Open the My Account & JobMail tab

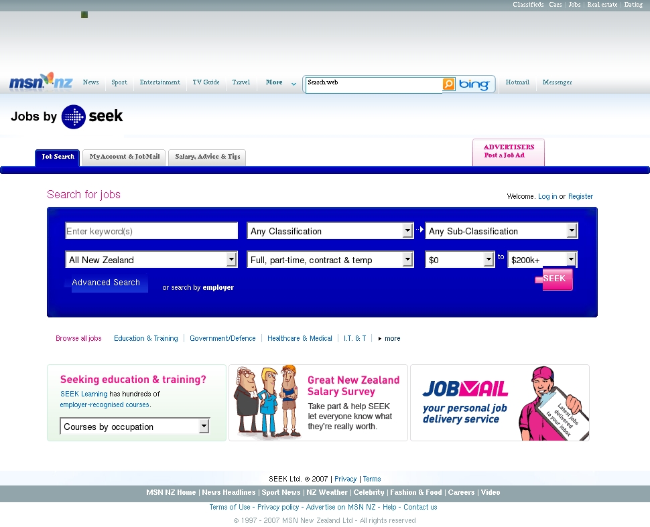coord(125,157)
